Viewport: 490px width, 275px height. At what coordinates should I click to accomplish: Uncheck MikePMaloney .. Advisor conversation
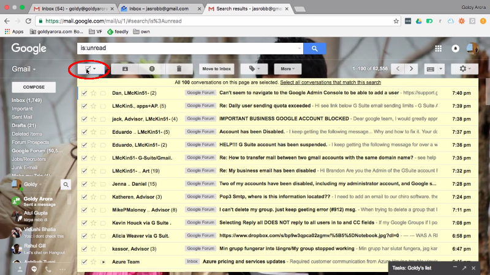click(84, 210)
